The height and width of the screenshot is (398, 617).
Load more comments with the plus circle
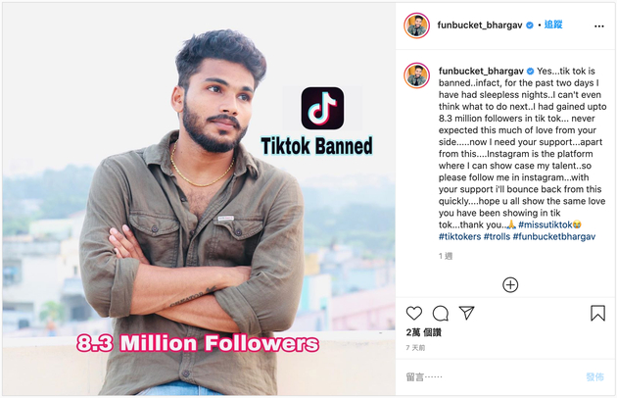point(510,284)
